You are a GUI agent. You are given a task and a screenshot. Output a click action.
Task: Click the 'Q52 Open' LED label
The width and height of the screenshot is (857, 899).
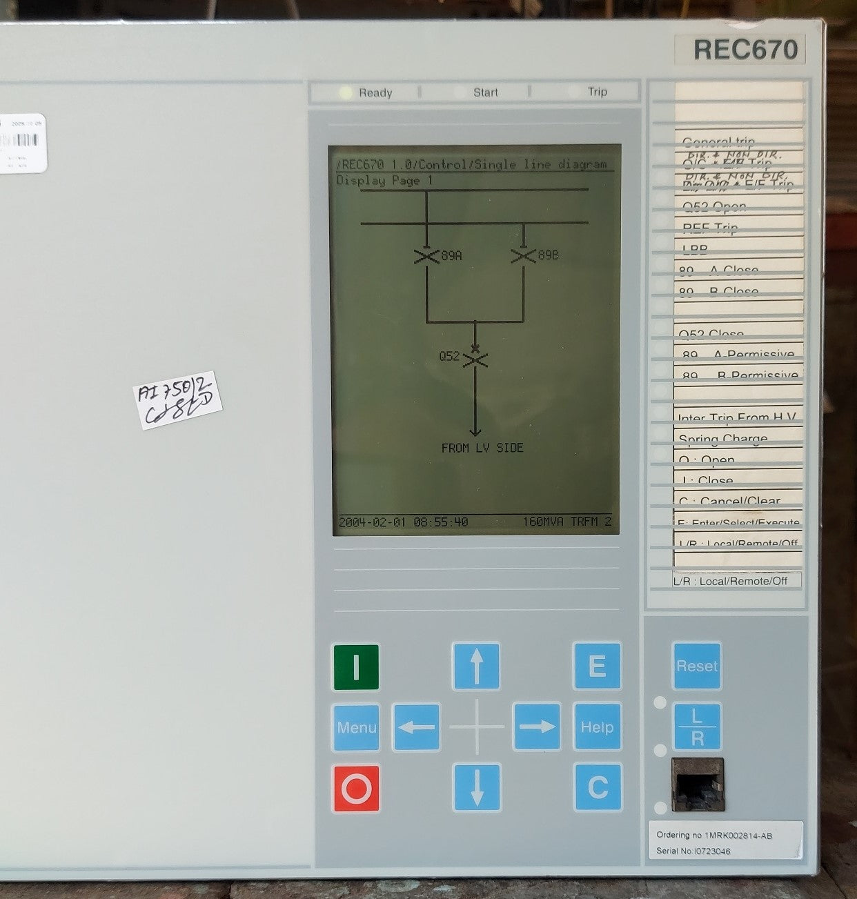714,207
